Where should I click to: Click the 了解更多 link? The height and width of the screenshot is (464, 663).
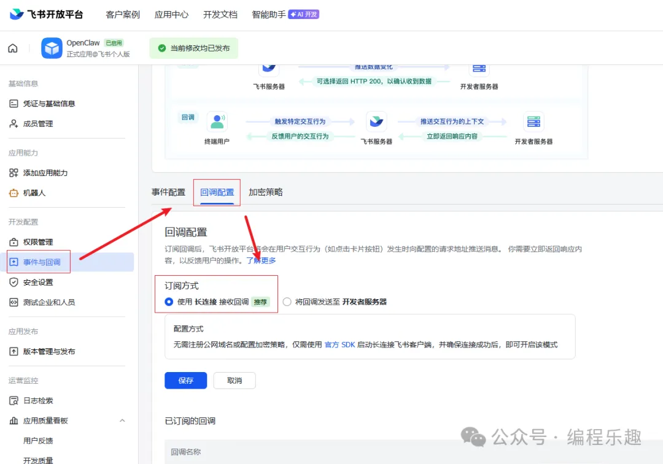coord(261,261)
